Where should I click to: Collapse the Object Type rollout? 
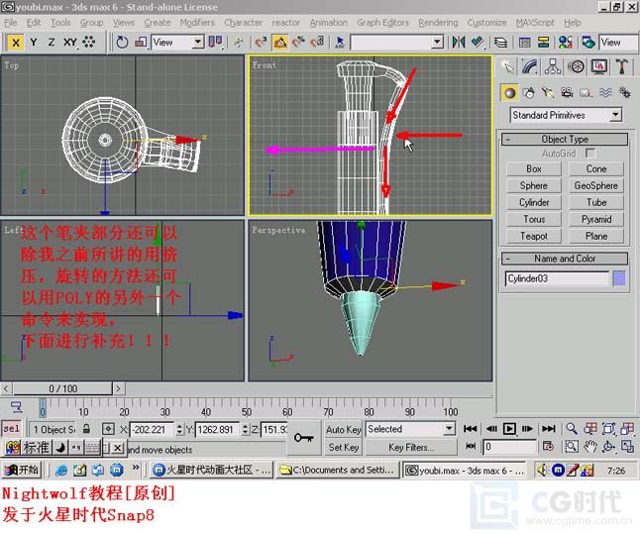[x=565, y=140]
